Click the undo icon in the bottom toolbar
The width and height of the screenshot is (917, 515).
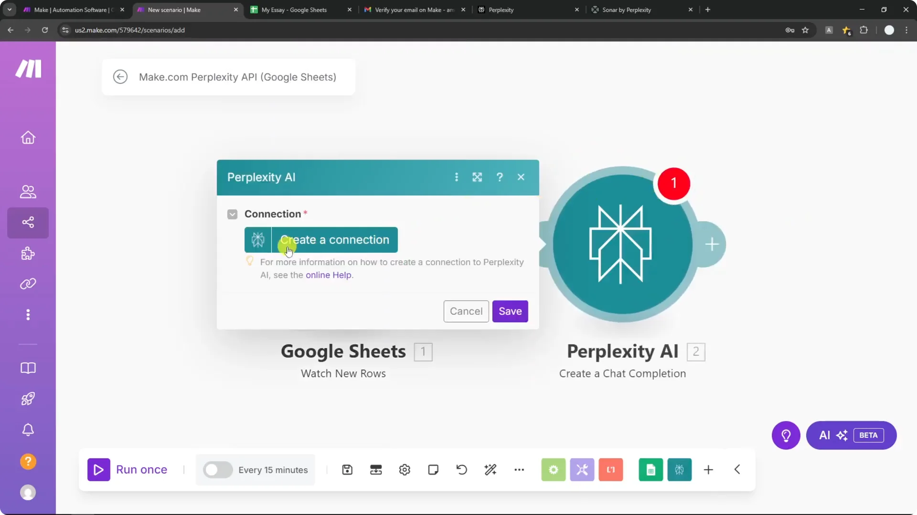(x=461, y=470)
